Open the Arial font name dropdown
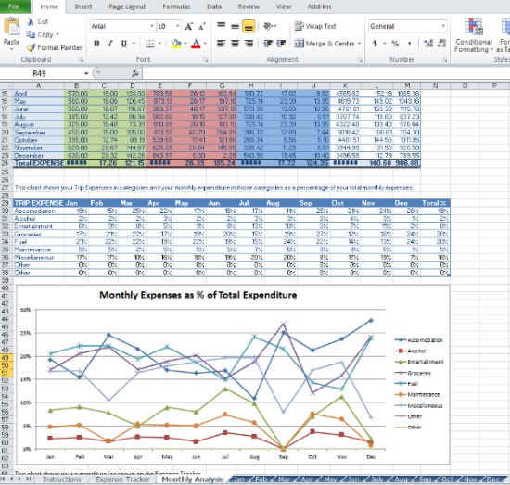This screenshot has height=485, width=510. pos(152,26)
